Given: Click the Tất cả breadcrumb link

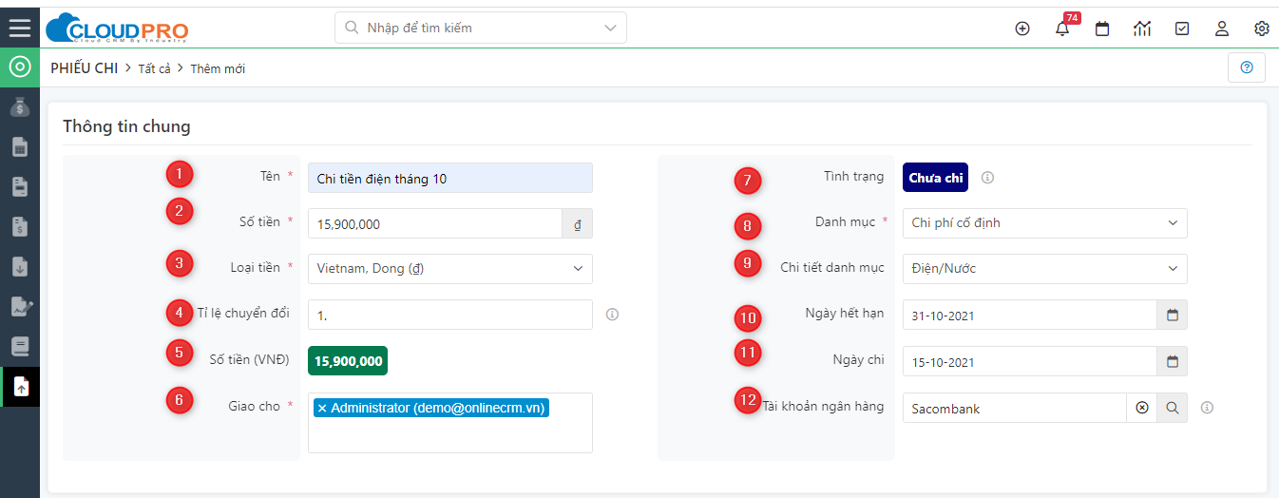Looking at the screenshot, I should pos(154,68).
